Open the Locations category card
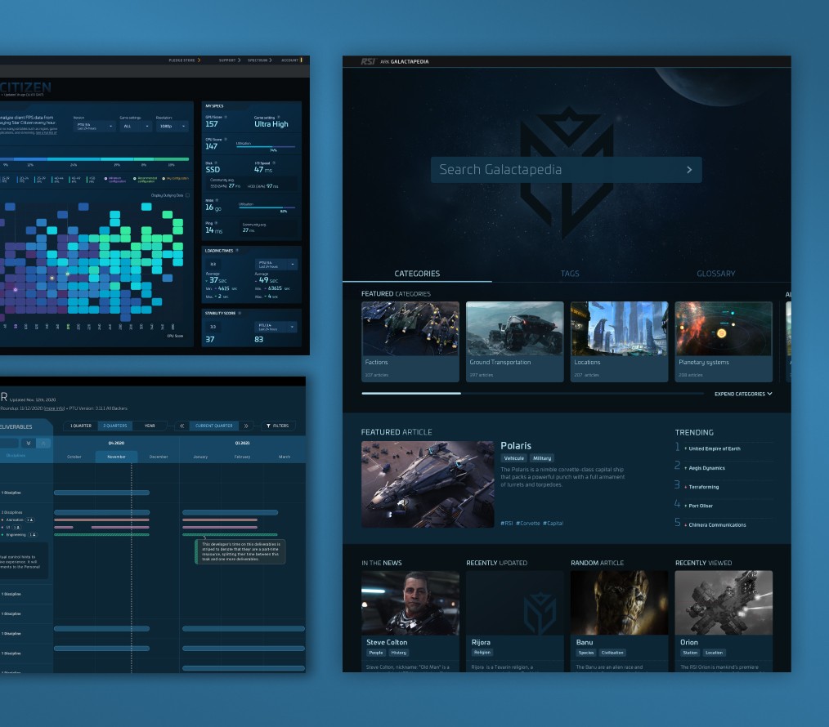Screen dimensions: 829x727 pos(619,341)
